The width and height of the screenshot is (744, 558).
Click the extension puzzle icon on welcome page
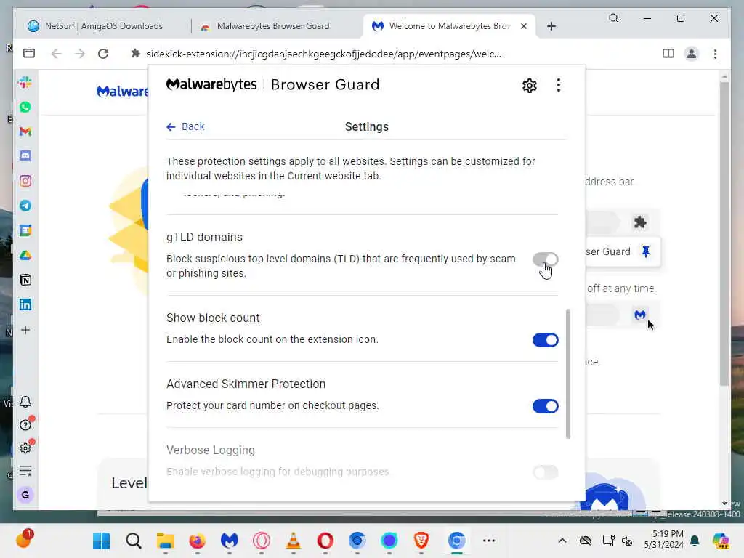(x=640, y=222)
